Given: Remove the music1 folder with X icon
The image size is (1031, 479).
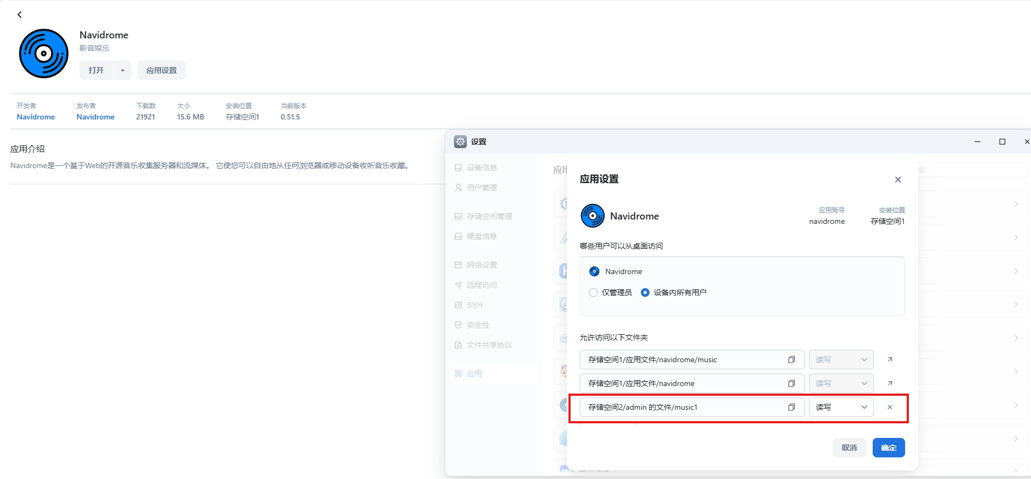Looking at the screenshot, I should (x=890, y=407).
